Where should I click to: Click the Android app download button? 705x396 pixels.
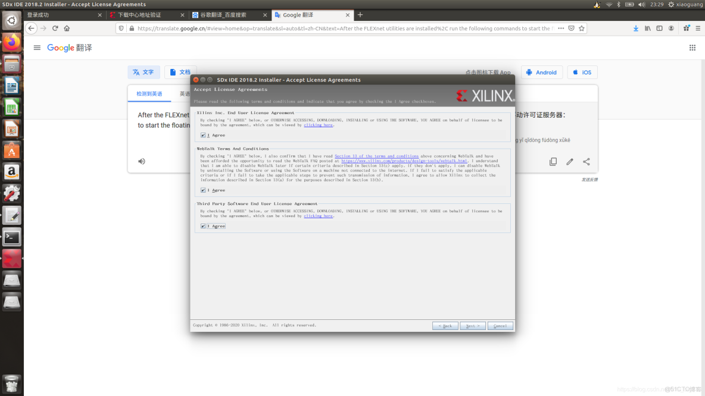click(542, 73)
